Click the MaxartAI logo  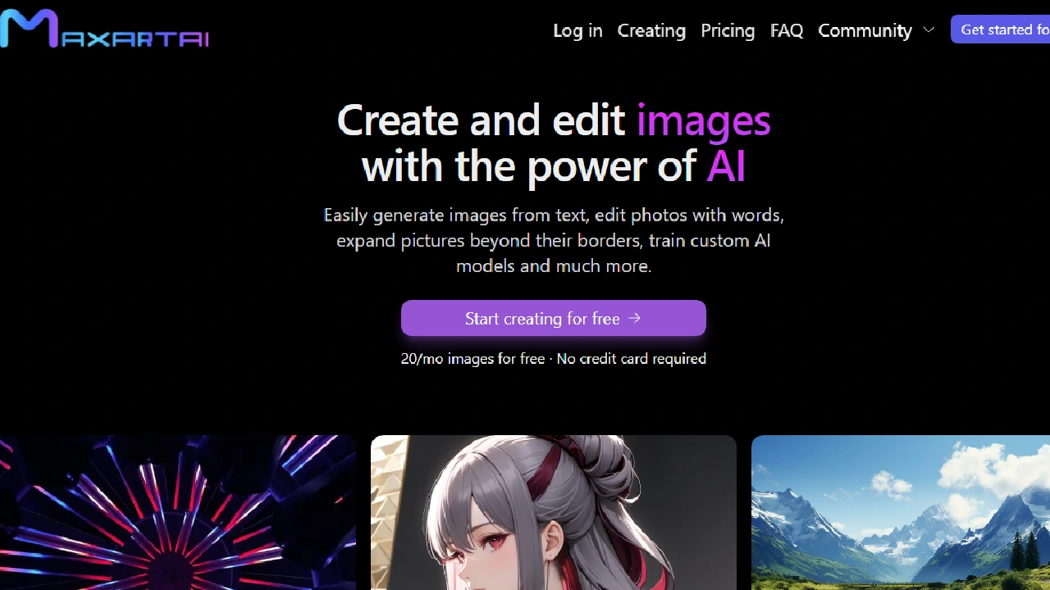pos(104,29)
